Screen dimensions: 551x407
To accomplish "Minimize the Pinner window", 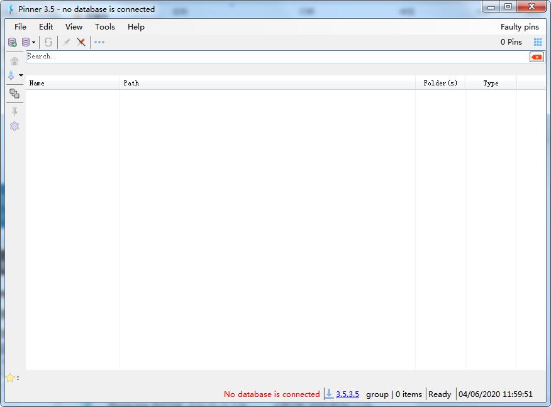I will [x=491, y=7].
